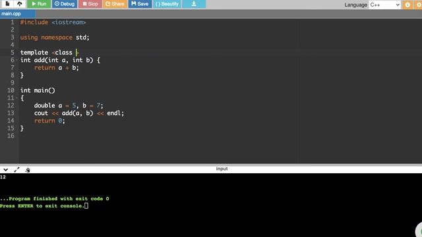Screen dimensions: 422x237
Task: Click 'Program finished with exit code 0' text
Action: pos(59,199)
